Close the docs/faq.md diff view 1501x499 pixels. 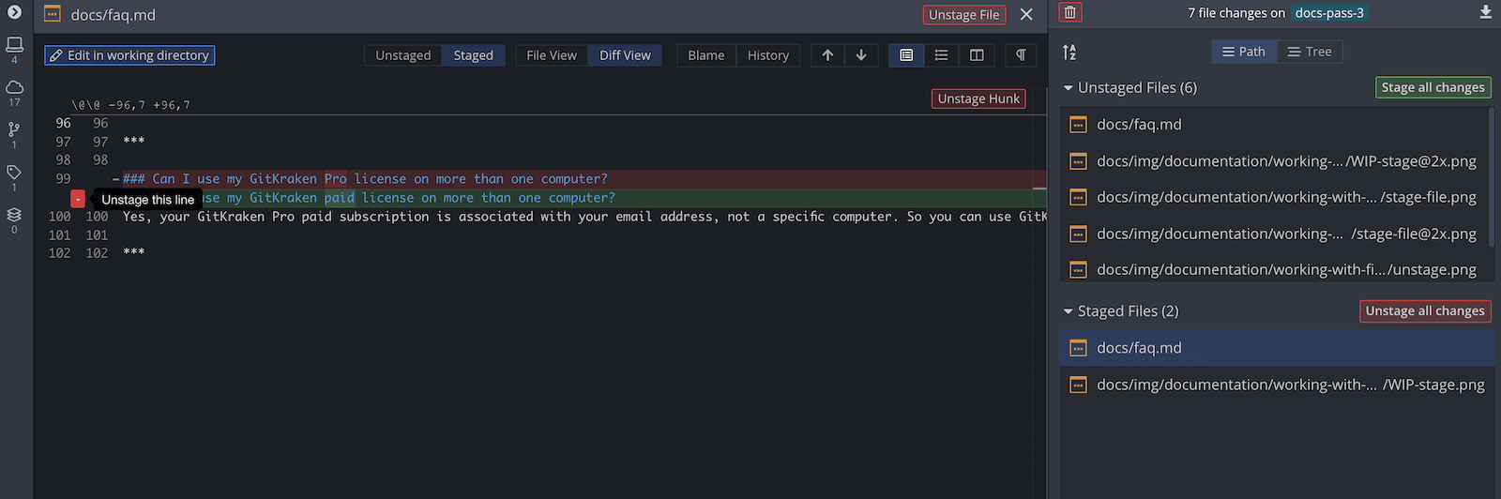click(1026, 14)
